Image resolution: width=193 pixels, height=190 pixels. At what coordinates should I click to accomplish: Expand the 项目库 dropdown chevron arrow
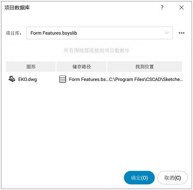pos(167,33)
